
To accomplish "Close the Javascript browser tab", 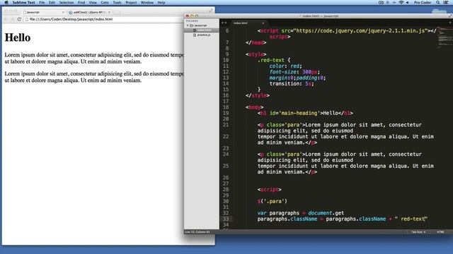I will pyautogui.click(x=63, y=12).
